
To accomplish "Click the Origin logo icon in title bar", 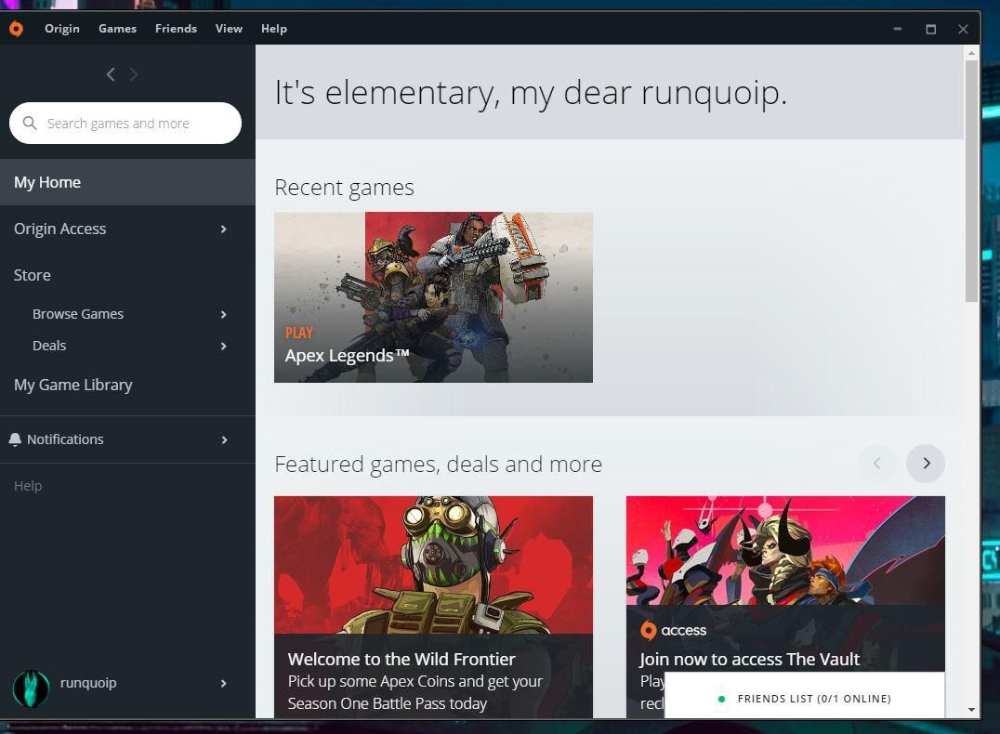I will [x=16, y=29].
